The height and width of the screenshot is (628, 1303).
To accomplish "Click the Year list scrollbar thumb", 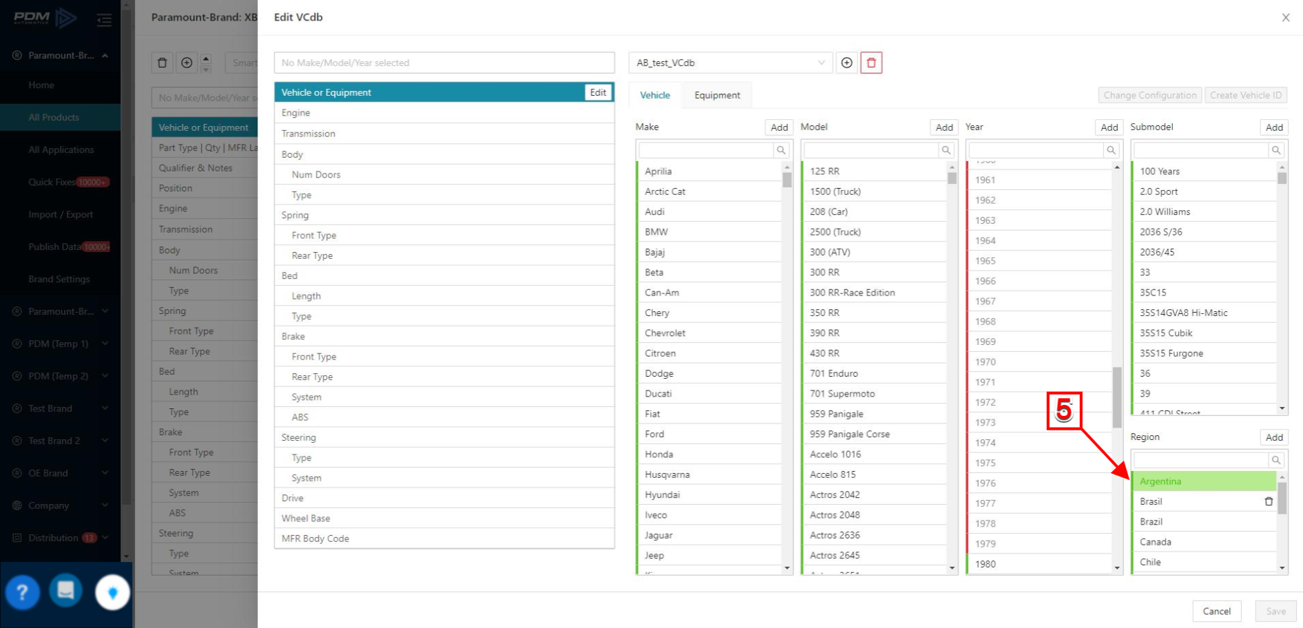I will 1117,397.
